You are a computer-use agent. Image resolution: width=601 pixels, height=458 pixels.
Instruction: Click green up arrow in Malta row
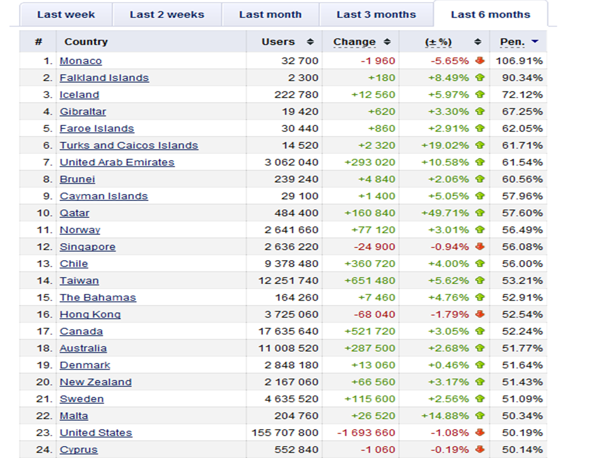click(x=479, y=416)
